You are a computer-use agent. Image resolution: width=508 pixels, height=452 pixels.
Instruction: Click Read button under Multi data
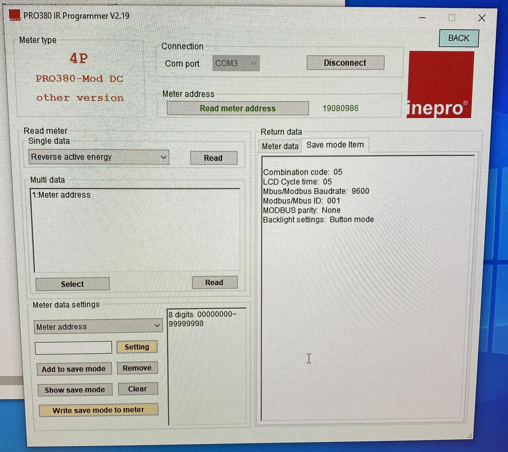tap(215, 282)
